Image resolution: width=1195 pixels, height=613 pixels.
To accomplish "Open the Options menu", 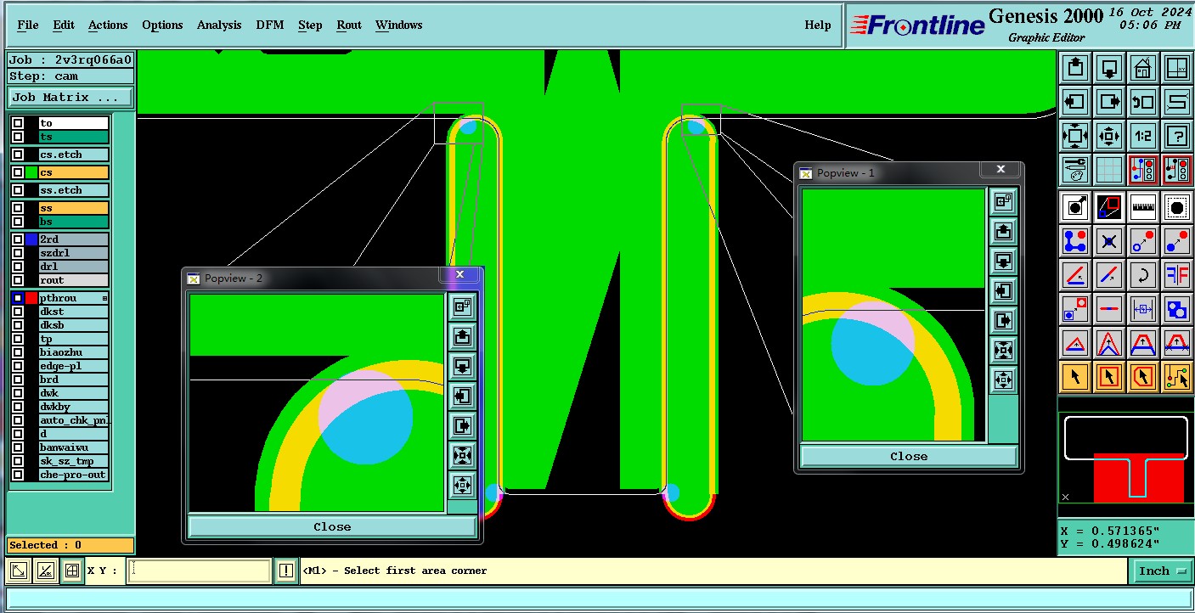I will (162, 25).
